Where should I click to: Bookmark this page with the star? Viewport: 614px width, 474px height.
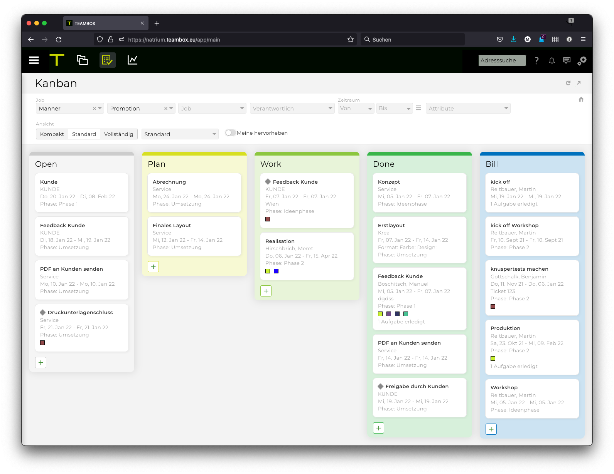pos(351,39)
